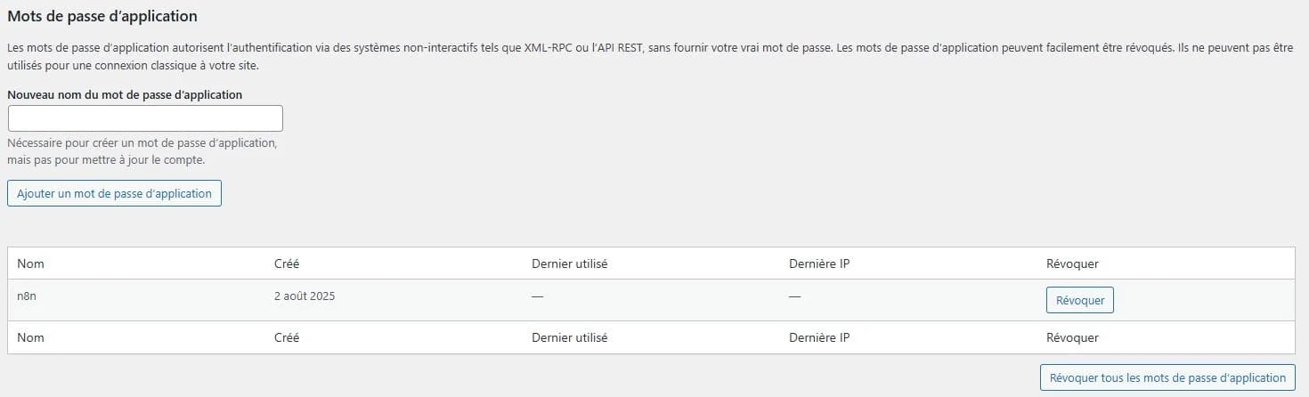This screenshot has height=397, width=1309.
Task: Click the creation date "2 août 2025"
Action: pyautogui.click(x=305, y=296)
